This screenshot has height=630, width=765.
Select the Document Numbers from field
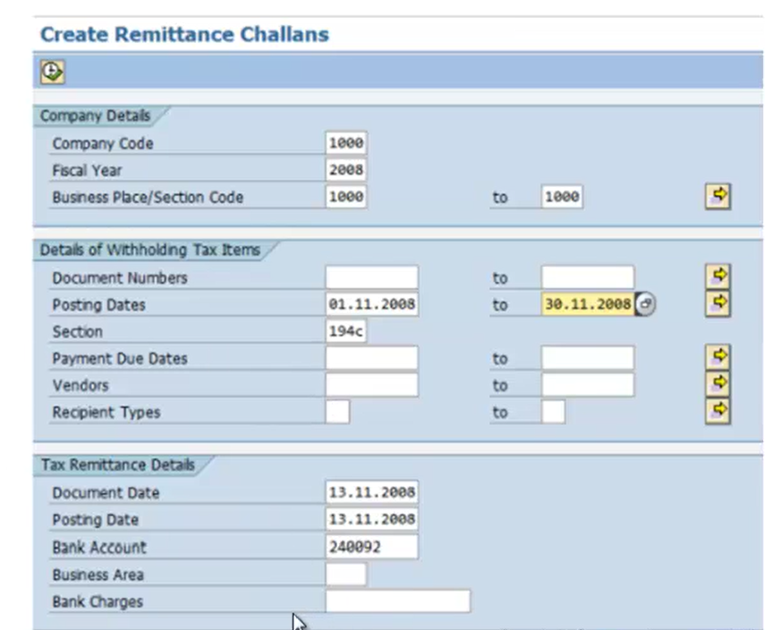click(x=372, y=277)
